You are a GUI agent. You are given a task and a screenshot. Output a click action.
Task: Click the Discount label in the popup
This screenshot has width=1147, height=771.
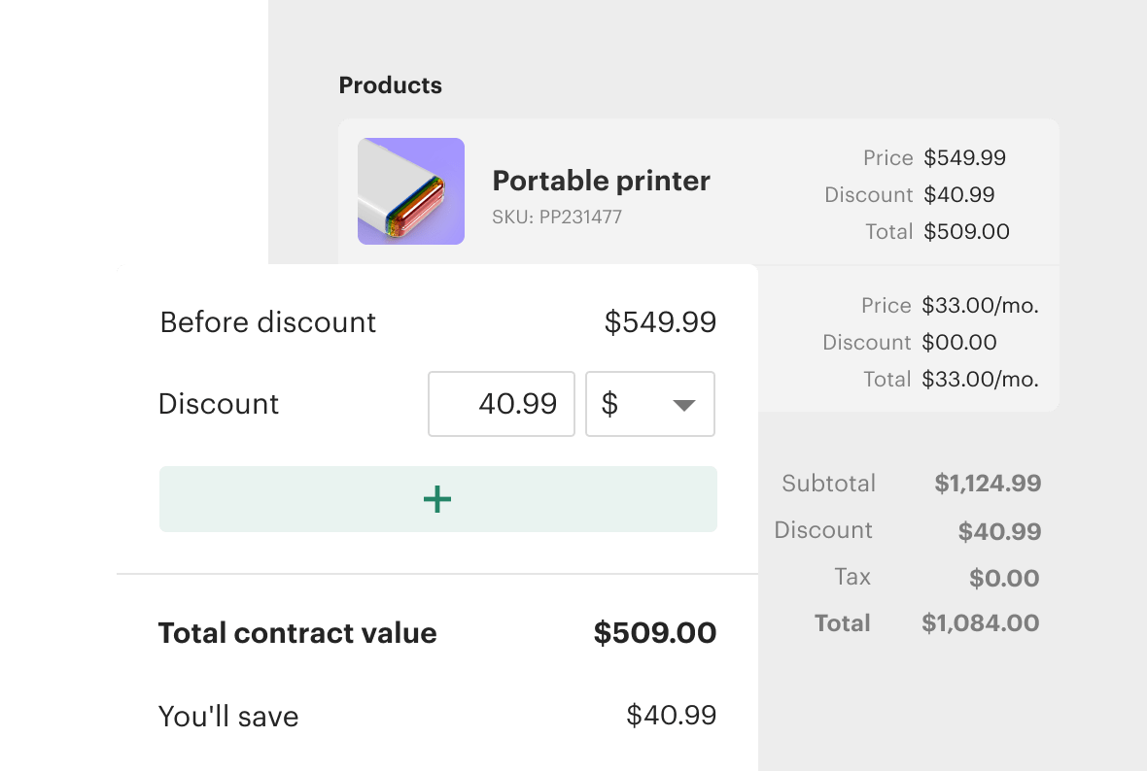pos(218,404)
